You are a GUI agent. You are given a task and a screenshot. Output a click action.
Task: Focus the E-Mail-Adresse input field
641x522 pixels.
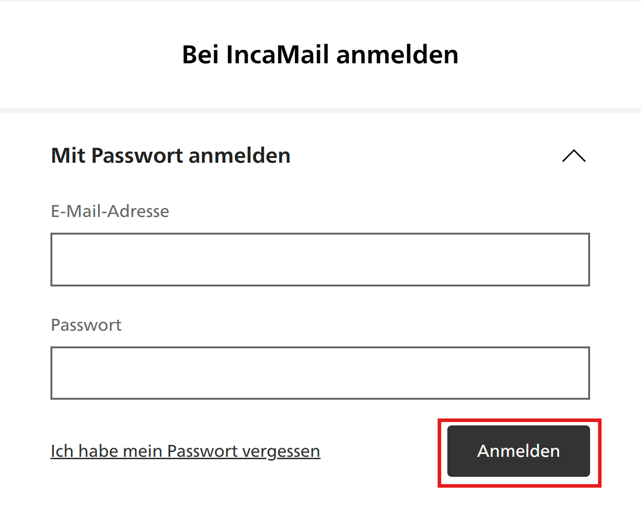[320, 259]
